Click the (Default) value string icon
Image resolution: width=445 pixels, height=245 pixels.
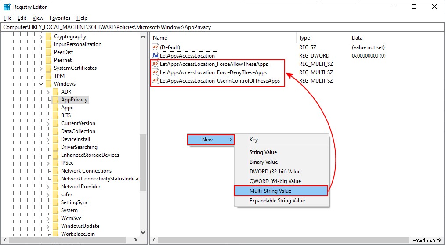pos(156,47)
